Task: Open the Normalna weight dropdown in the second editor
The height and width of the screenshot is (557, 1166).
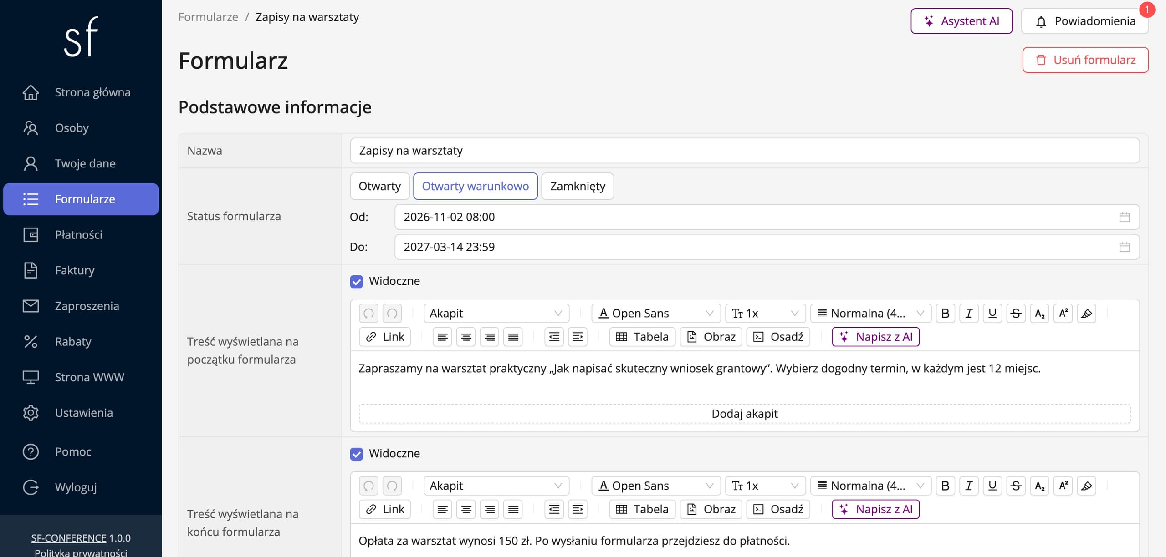Action: point(871,486)
